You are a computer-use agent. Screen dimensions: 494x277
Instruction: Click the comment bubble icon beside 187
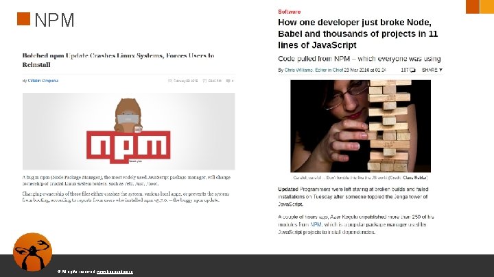(412, 70)
